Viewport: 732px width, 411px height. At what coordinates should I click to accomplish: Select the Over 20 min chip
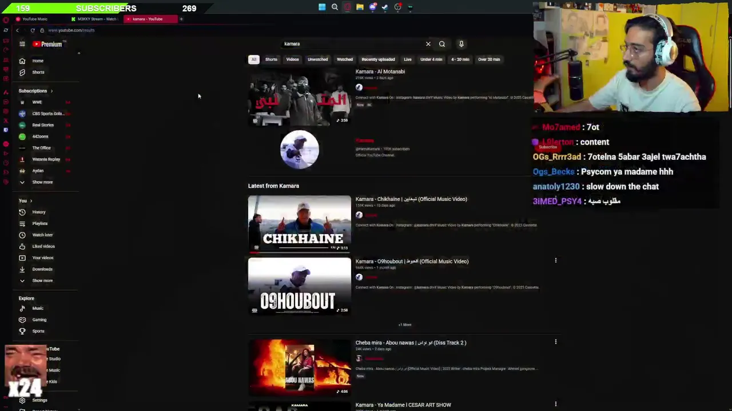pyautogui.click(x=489, y=59)
